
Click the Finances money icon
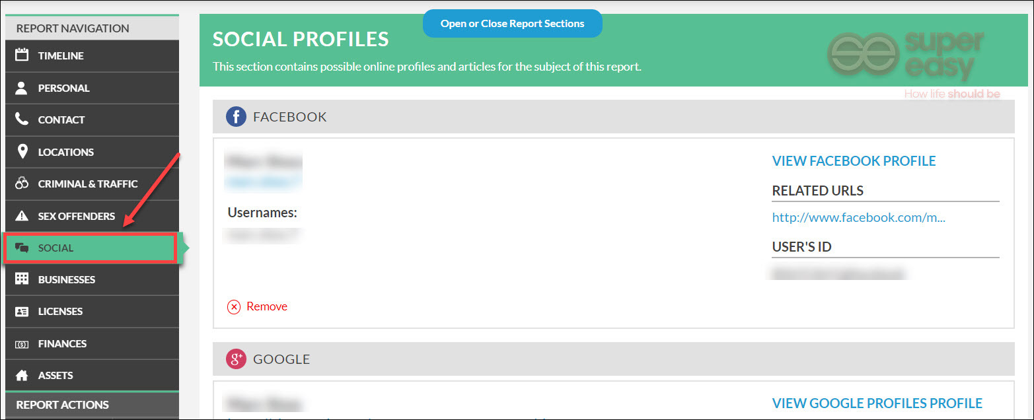[x=22, y=344]
